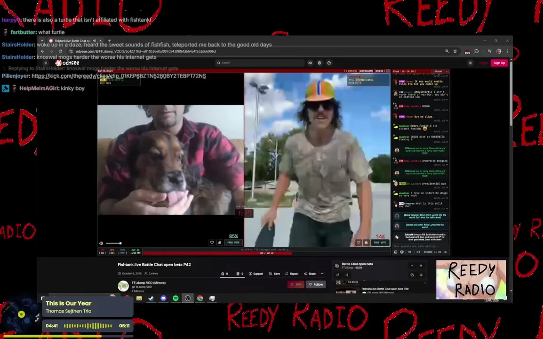This screenshot has width=543, height=339.
Task: Click the Log In link
Action: (483, 63)
